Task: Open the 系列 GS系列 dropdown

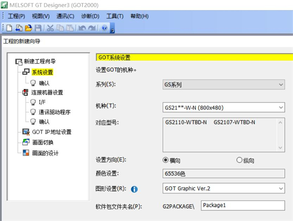Action: click(x=224, y=84)
